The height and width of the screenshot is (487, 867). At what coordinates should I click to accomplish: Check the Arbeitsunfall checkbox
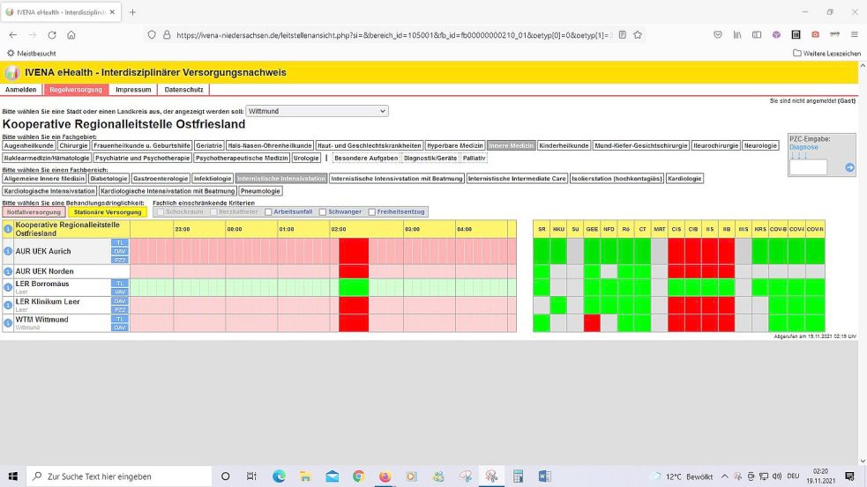pyautogui.click(x=268, y=212)
